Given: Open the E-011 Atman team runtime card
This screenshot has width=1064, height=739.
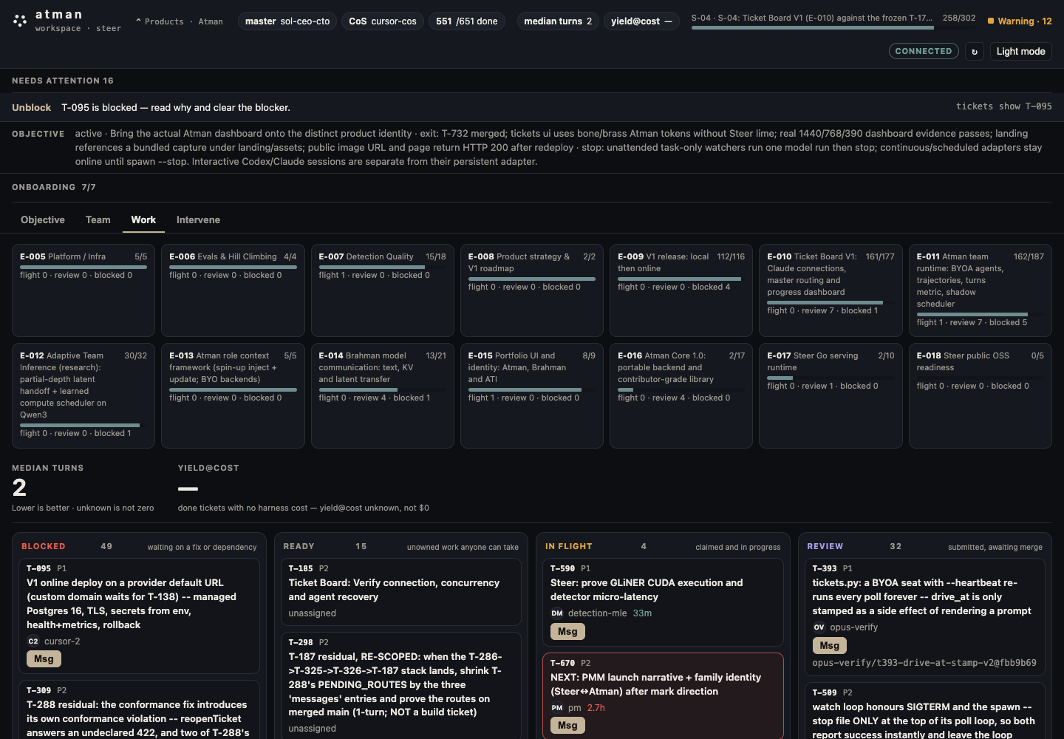Looking at the screenshot, I should click(981, 290).
